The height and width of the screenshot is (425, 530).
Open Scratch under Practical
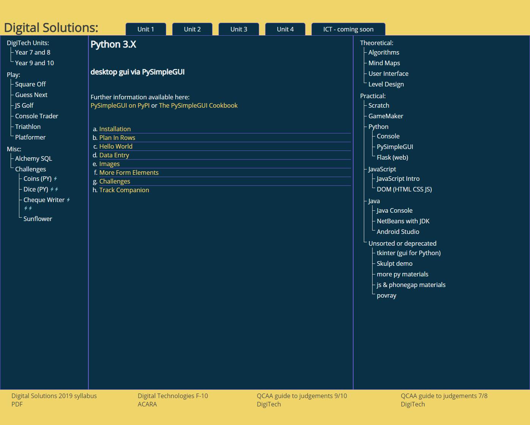[379, 105]
